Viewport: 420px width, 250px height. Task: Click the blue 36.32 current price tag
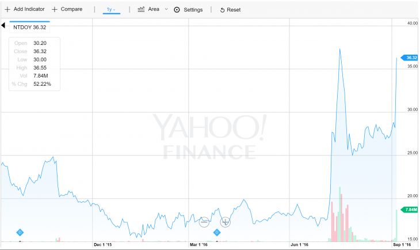pos(411,58)
